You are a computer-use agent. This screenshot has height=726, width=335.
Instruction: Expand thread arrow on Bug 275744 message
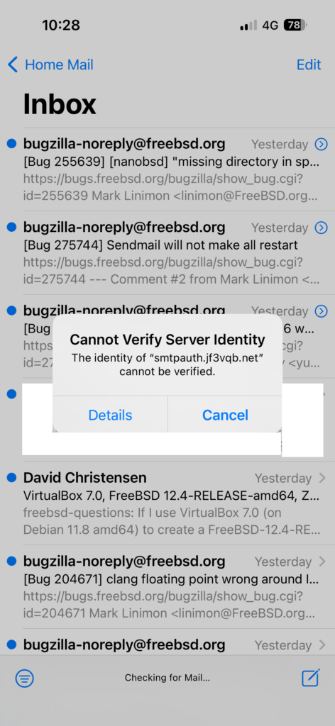(321, 228)
